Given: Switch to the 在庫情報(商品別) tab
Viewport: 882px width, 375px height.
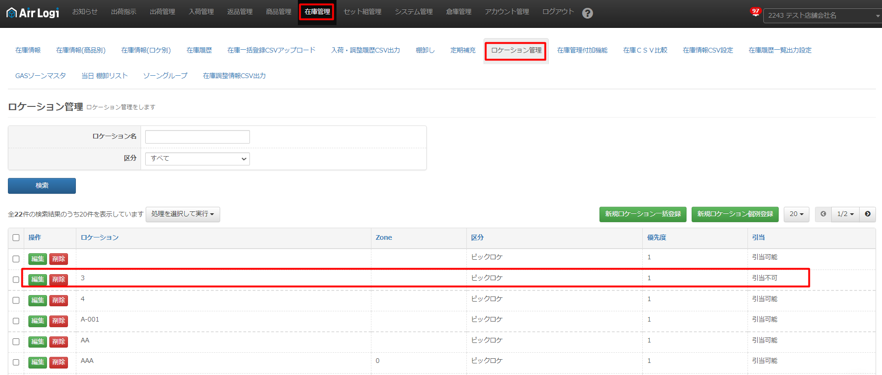Looking at the screenshot, I should pos(81,50).
